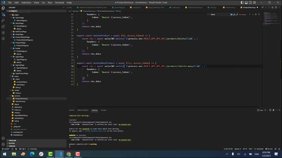Open Run and Debug view
282x158 pixels.
pos(3,21)
